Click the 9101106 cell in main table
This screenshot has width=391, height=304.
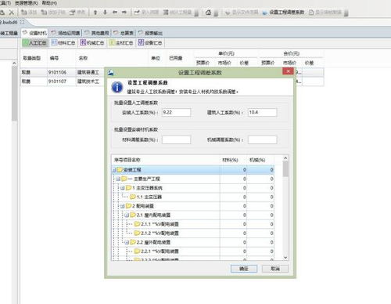61,72
